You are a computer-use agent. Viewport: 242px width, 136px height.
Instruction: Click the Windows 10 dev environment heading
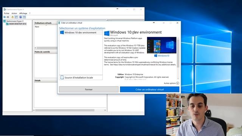click(x=136, y=32)
